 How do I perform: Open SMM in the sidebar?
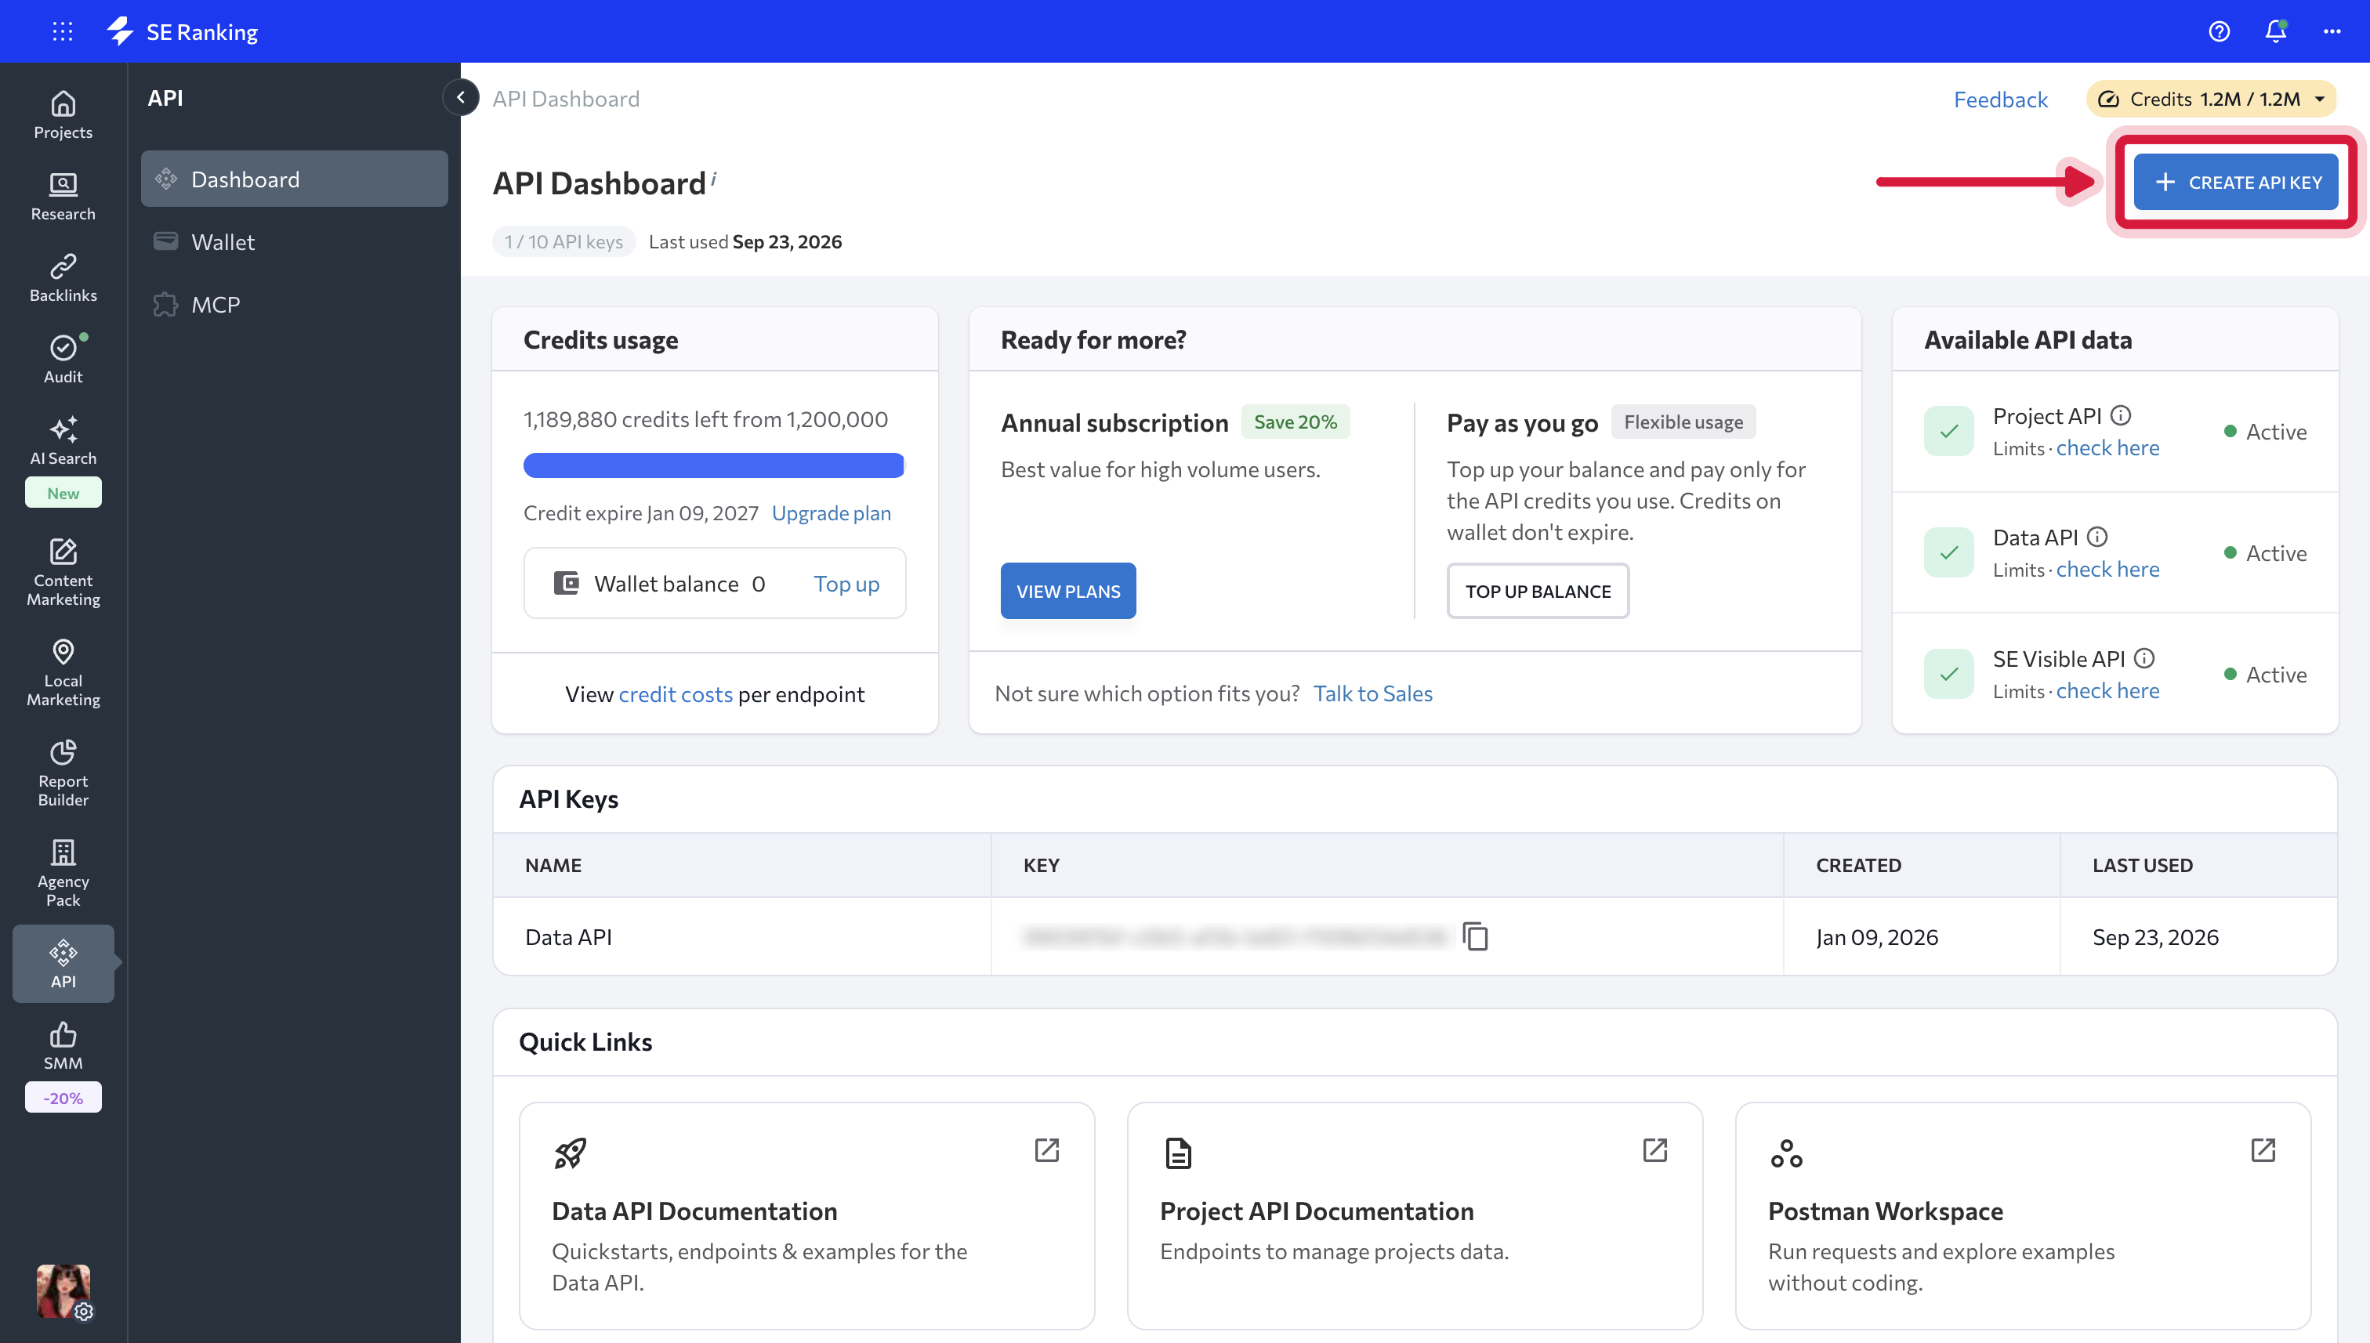click(63, 1045)
